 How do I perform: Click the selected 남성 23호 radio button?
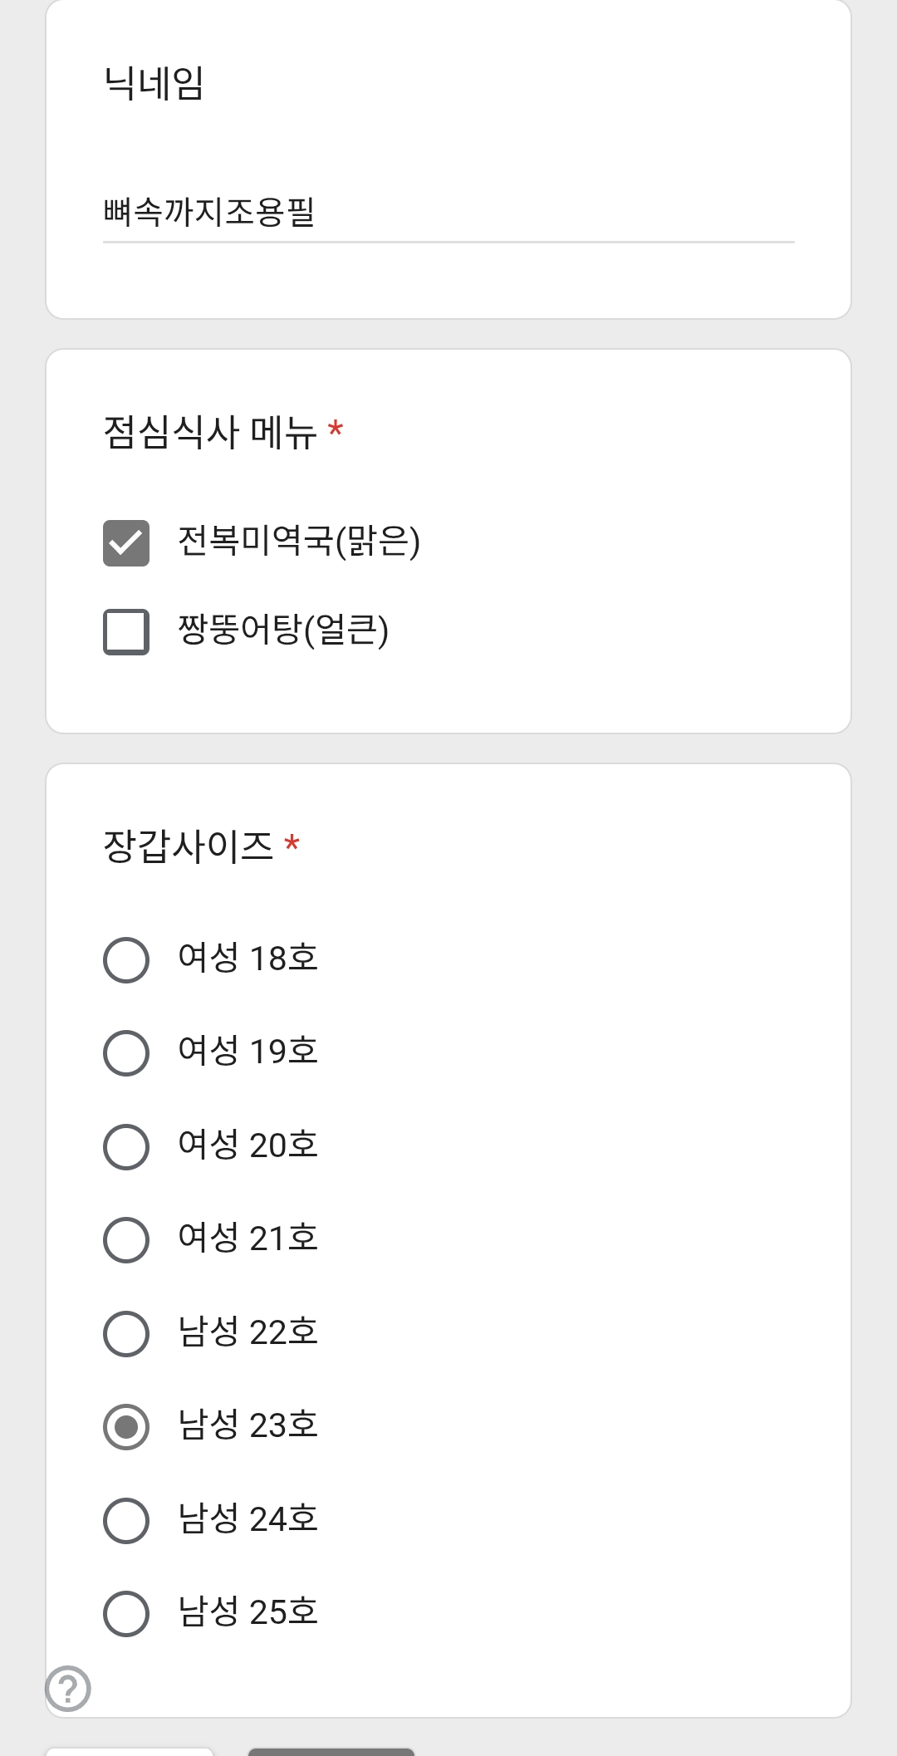(126, 1427)
